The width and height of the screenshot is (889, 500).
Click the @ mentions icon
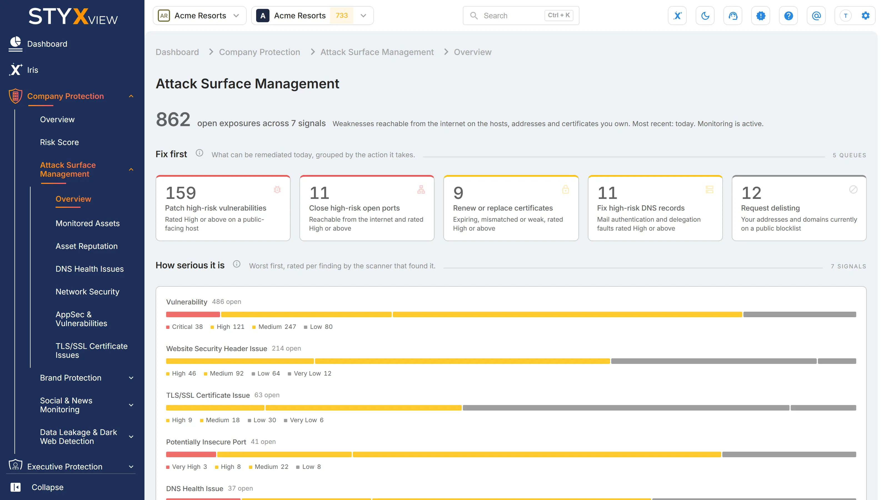tap(816, 16)
